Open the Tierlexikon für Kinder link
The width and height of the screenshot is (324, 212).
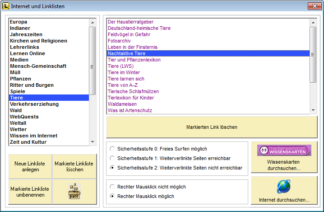[x=131, y=98]
